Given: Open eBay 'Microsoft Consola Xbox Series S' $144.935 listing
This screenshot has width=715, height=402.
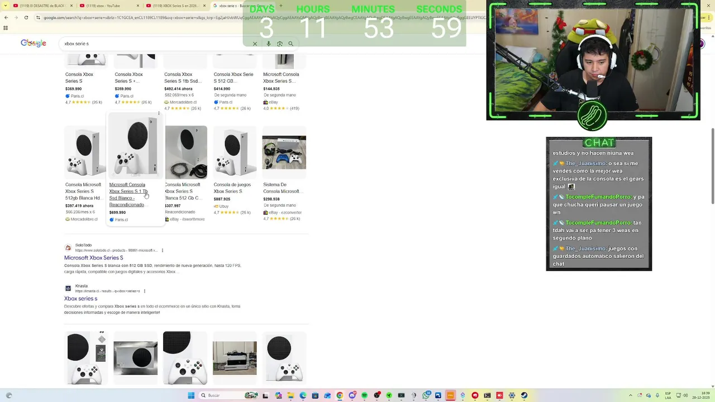Looking at the screenshot, I should [281, 78].
